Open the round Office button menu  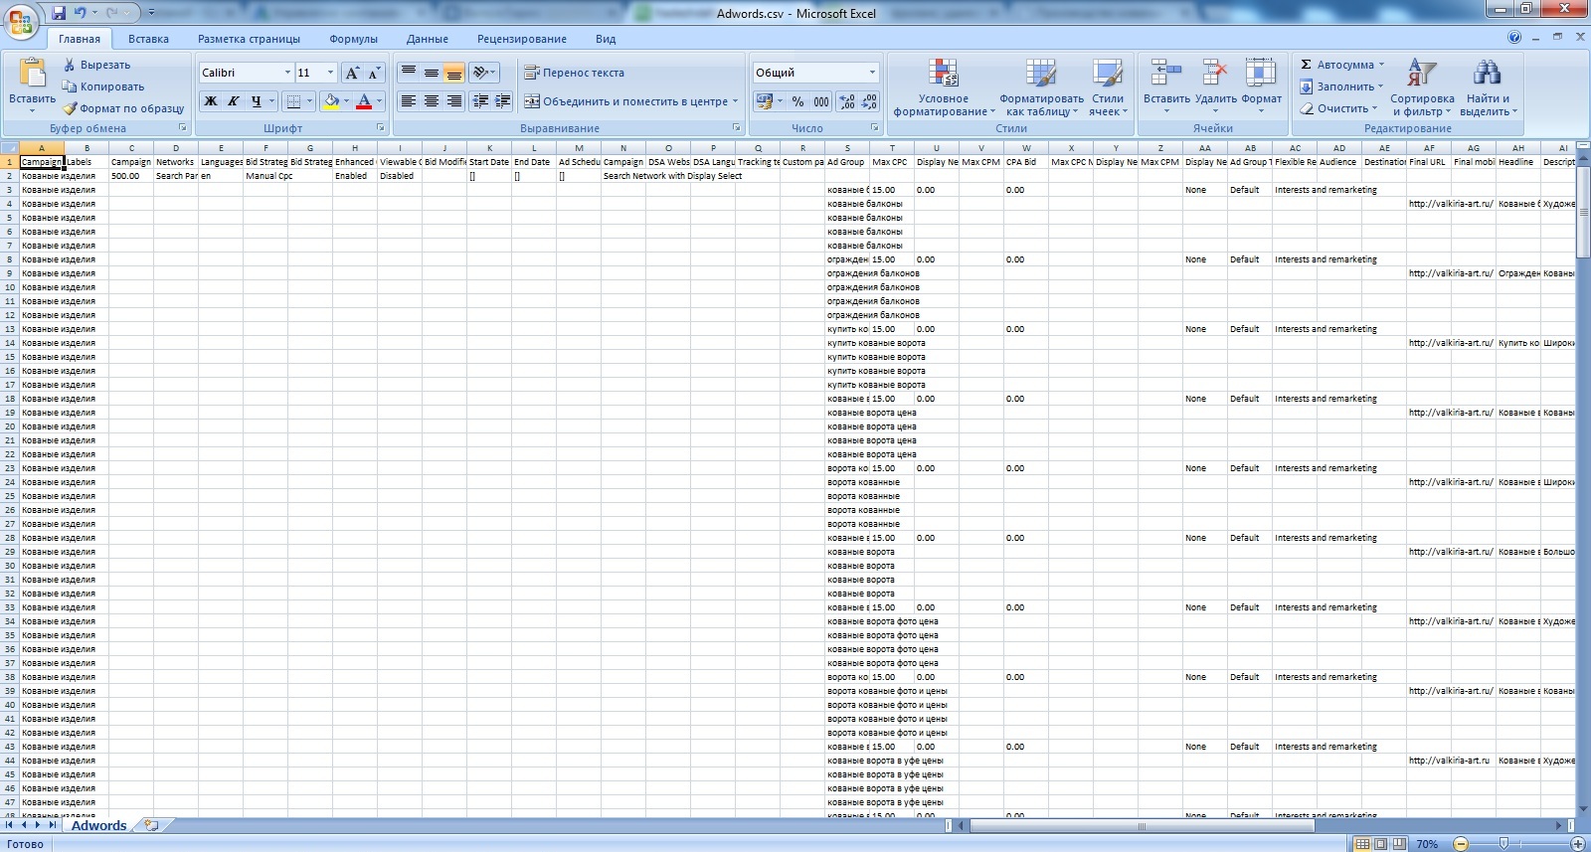click(21, 20)
